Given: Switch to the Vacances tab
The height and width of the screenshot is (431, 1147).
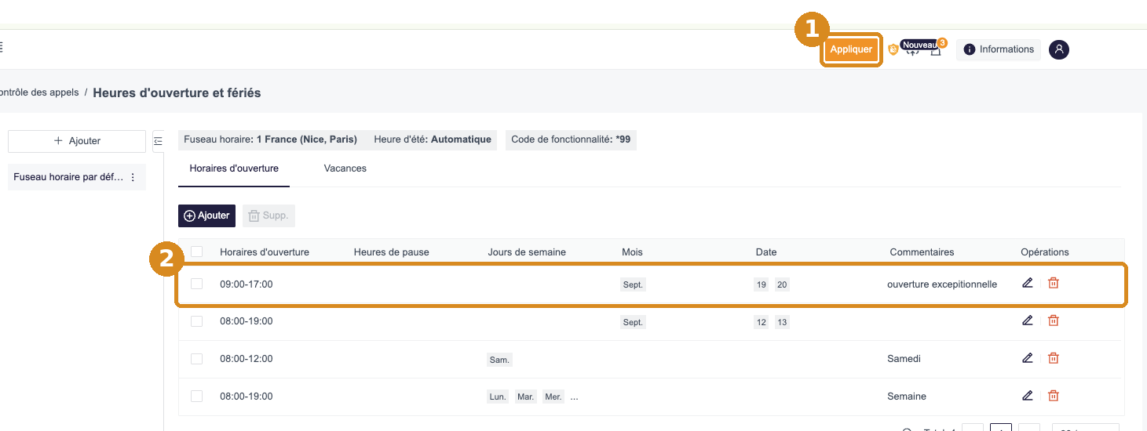Looking at the screenshot, I should (345, 168).
